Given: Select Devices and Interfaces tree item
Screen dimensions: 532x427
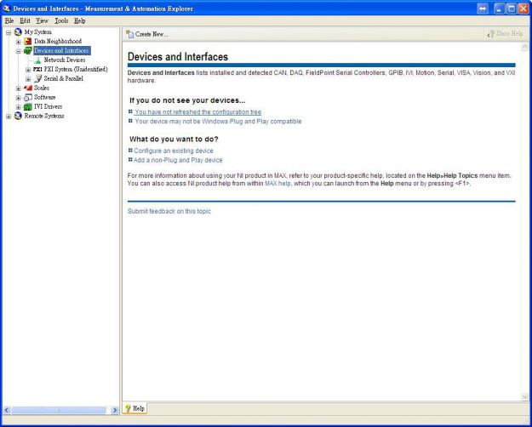Looking at the screenshot, I should click(62, 50).
